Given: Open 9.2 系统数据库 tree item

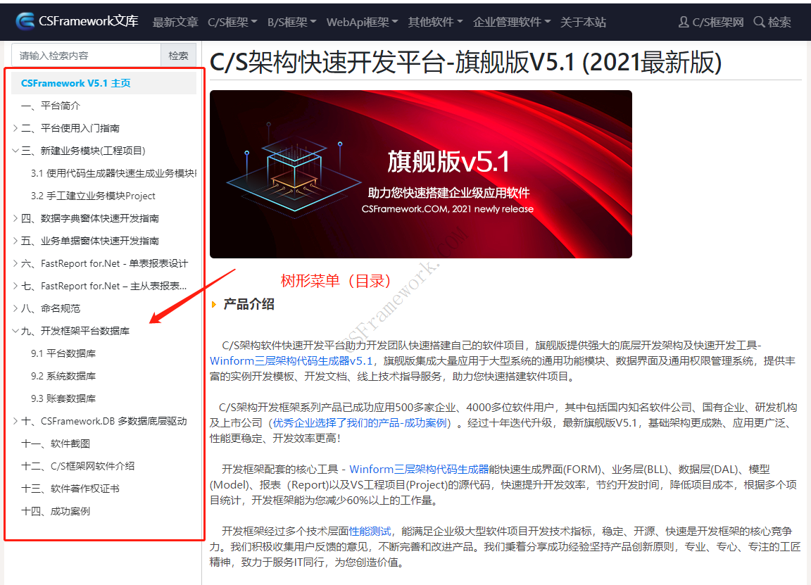Looking at the screenshot, I should [x=63, y=376].
